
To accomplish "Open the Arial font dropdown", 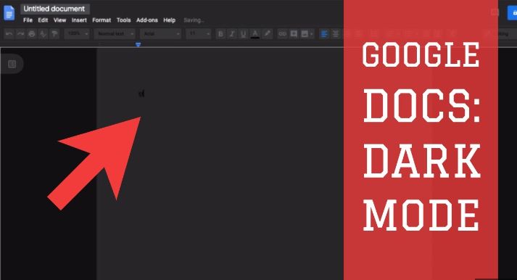I will [161, 33].
